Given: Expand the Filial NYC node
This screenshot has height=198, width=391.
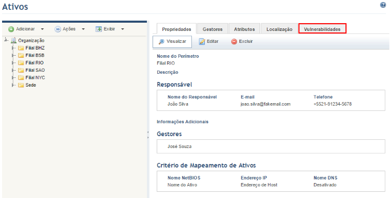Looking at the screenshot, I should pyautogui.click(x=14, y=78).
